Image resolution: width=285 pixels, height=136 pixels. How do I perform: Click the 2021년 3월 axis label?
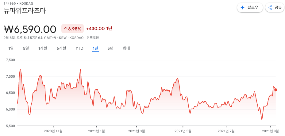tap(137, 131)
